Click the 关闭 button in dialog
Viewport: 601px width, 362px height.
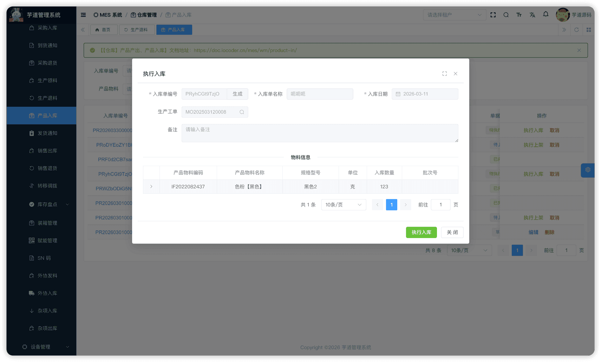pos(452,232)
